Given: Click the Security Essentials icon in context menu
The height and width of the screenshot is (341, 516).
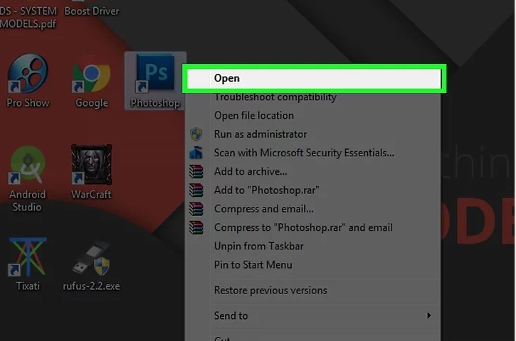Looking at the screenshot, I should click(x=196, y=153).
